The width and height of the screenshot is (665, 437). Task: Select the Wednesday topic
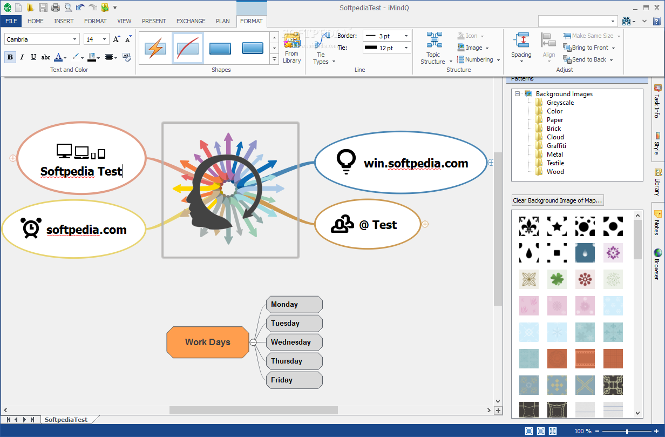click(294, 342)
